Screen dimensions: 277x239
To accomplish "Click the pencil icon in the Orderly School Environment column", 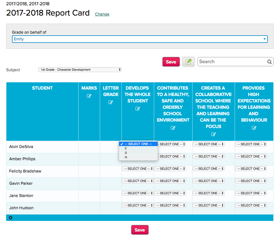I will [x=173, y=128].
